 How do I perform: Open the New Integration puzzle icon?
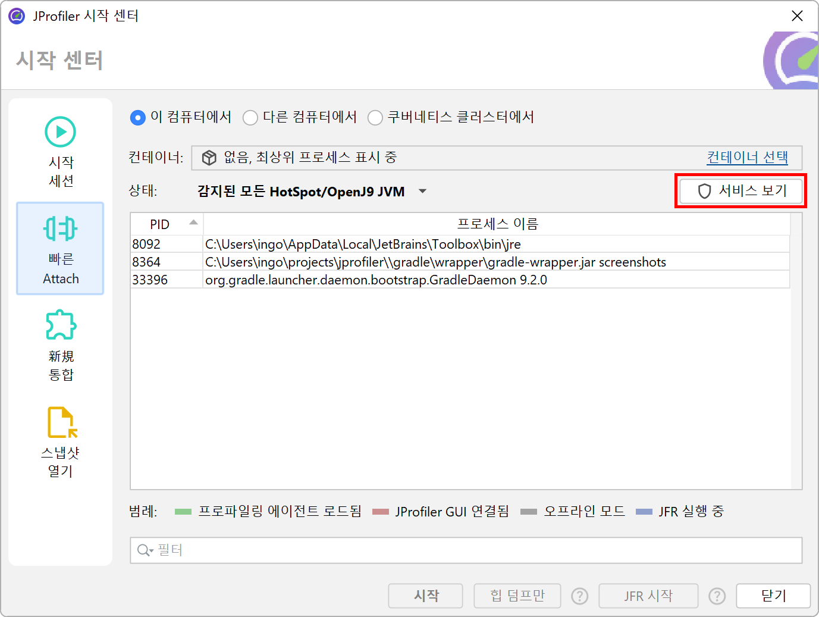(61, 325)
